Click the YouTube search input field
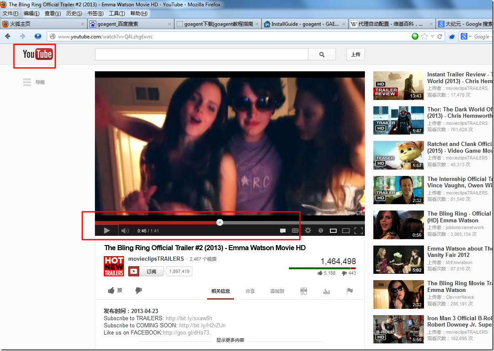Viewport: 494px width, 351px height. [201, 54]
